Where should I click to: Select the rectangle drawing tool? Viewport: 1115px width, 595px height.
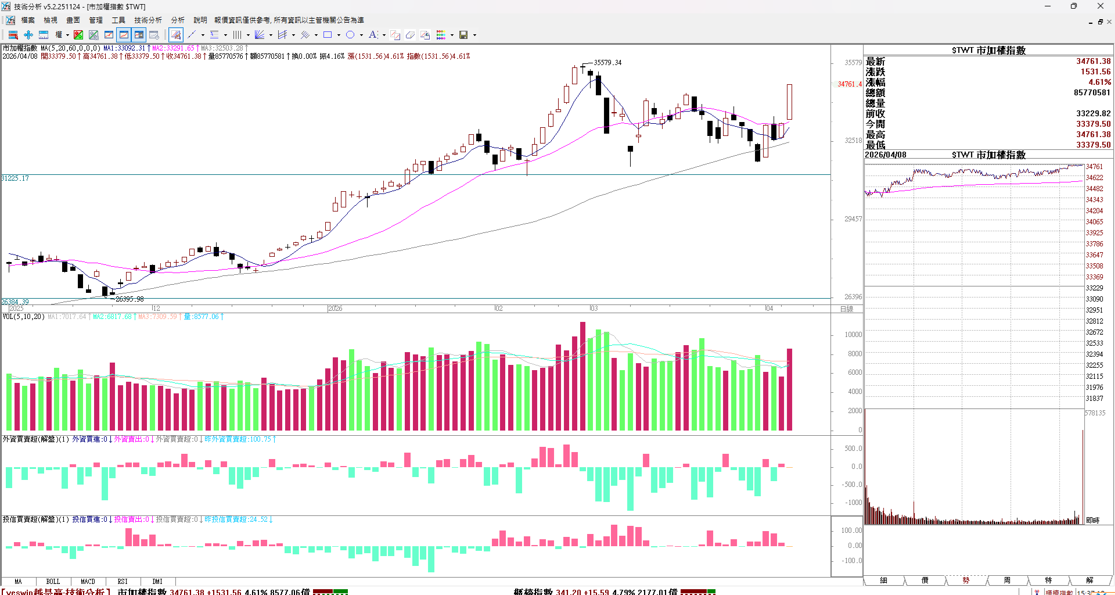tap(328, 35)
